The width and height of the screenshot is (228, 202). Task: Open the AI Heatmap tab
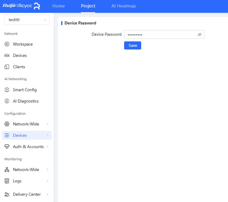coord(123,6)
